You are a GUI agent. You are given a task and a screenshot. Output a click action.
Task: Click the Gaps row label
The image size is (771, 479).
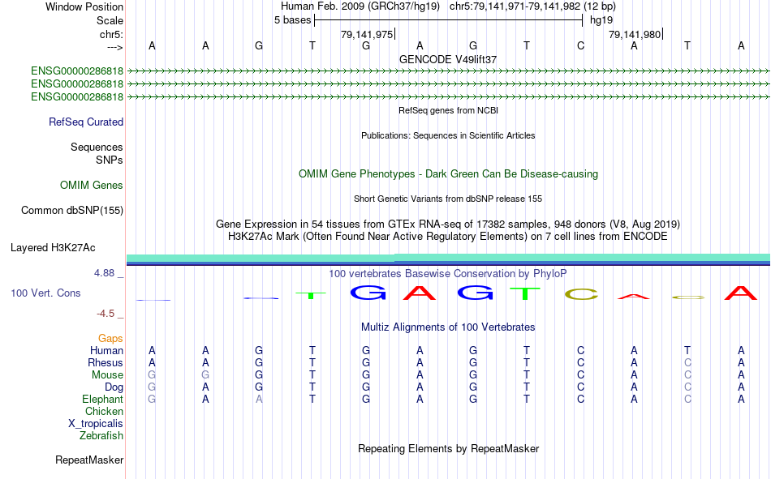pyautogui.click(x=110, y=338)
